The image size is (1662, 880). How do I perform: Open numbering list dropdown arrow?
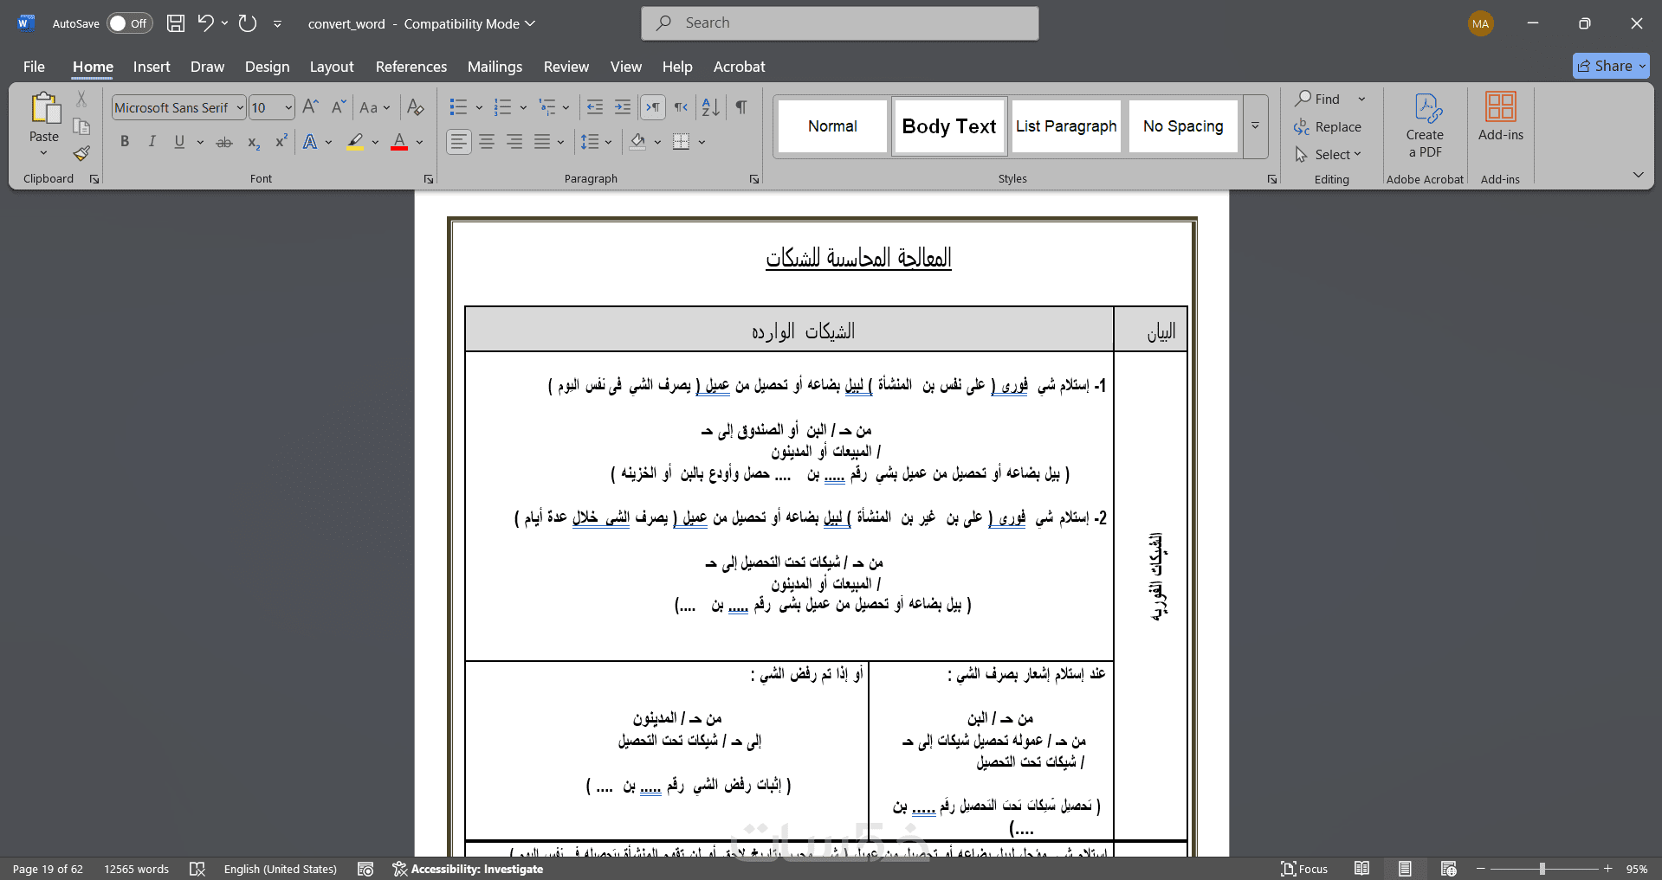[523, 107]
